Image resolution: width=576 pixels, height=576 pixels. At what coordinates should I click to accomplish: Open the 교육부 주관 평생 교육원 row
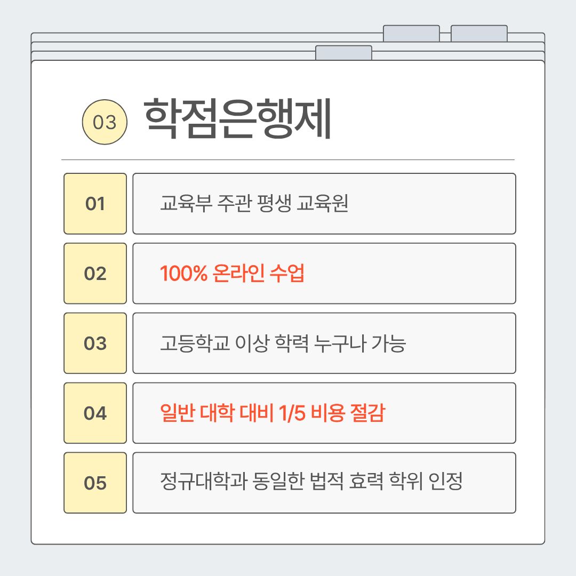[x=324, y=204]
